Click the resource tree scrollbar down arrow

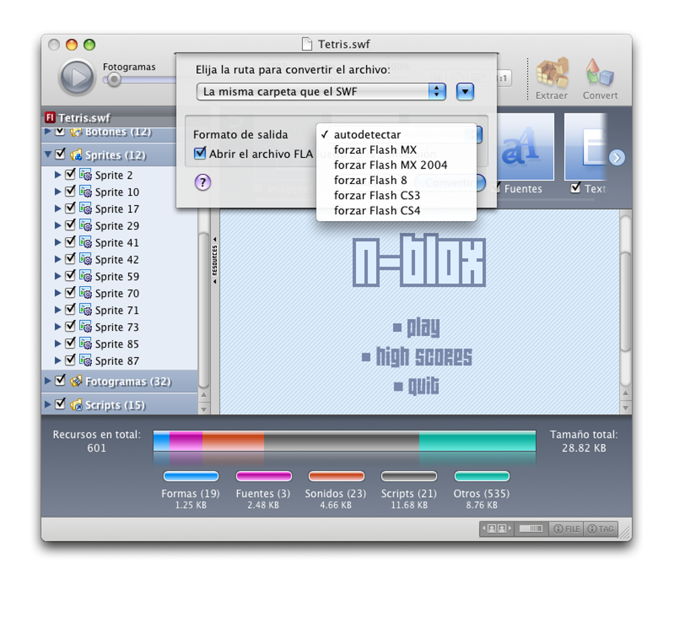[203, 409]
